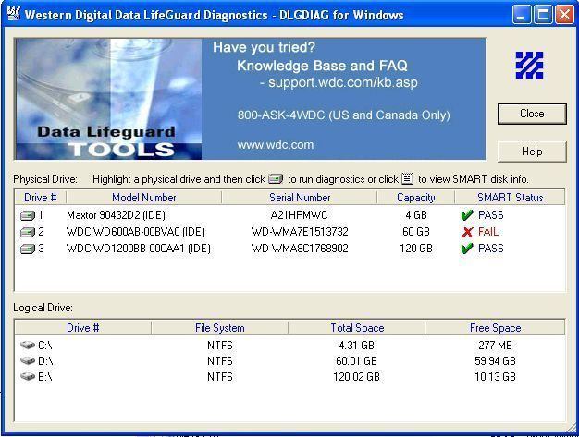Sort by physical Drive # column header

point(41,198)
